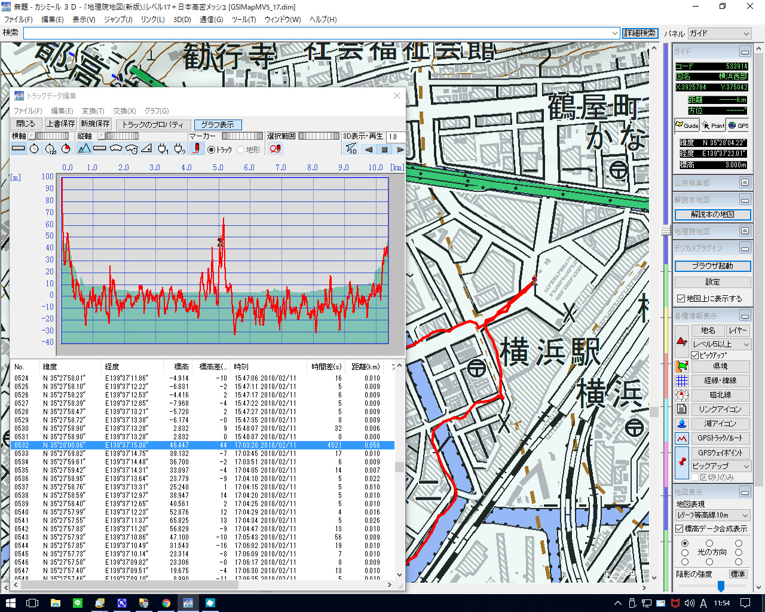Select the elevation profile mountain icon
This screenshot has width=765, height=612.
(x=84, y=149)
